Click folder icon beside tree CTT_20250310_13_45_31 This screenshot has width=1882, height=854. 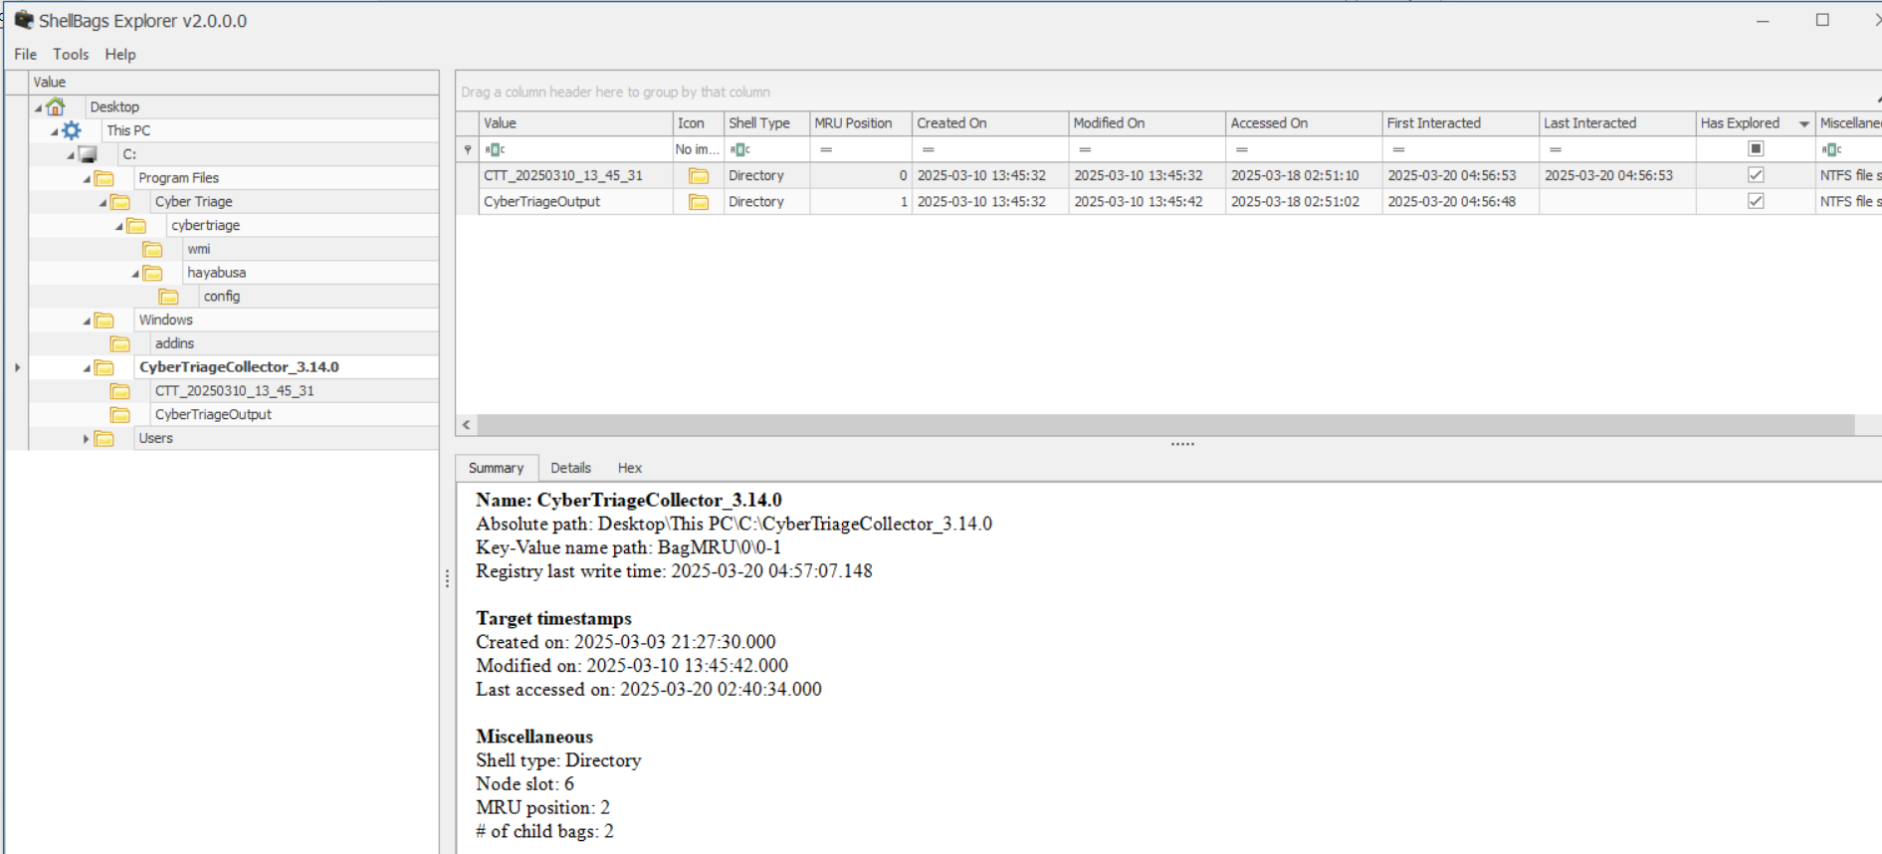[120, 391]
